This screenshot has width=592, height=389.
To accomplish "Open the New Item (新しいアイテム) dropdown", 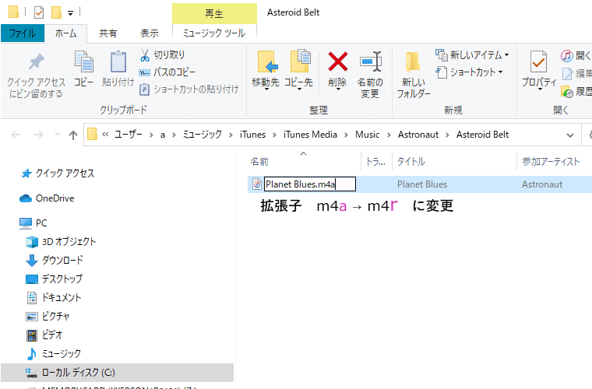I will click(x=472, y=55).
